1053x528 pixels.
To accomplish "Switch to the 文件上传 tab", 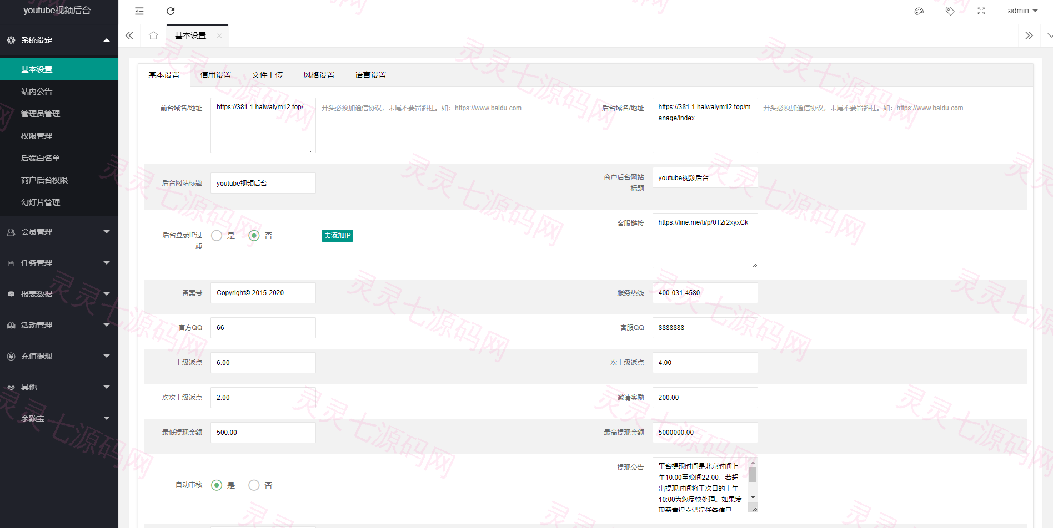I will click(267, 75).
